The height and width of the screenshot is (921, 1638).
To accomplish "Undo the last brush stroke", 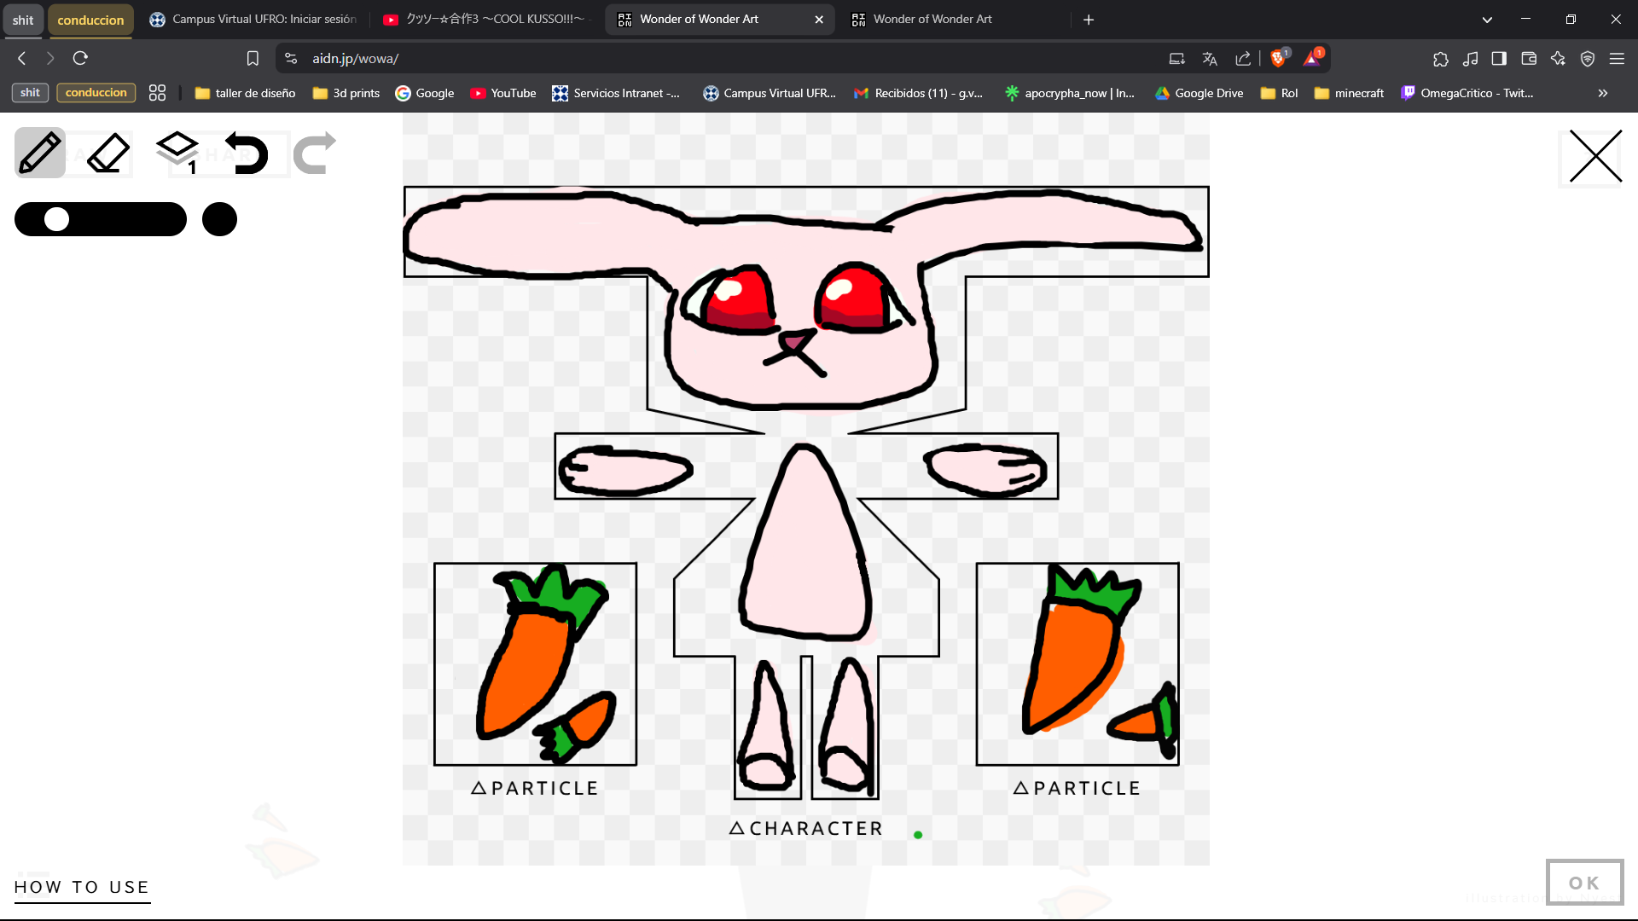I will (x=247, y=153).
